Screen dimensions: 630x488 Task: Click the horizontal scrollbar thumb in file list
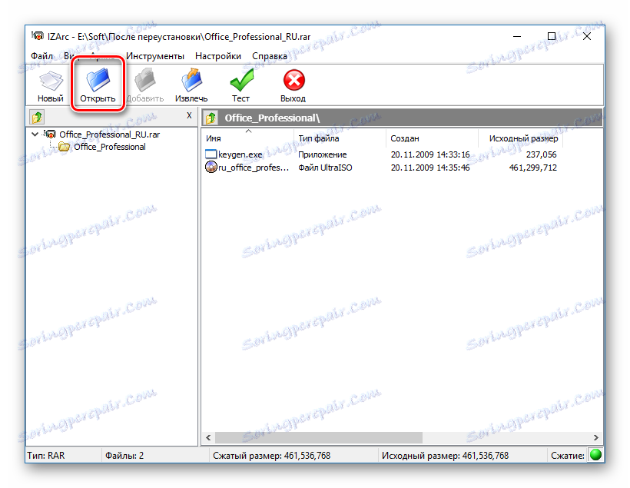319,437
